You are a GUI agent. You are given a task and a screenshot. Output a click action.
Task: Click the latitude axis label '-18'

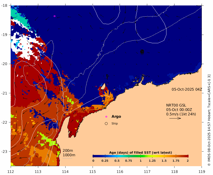coord(4,5)
